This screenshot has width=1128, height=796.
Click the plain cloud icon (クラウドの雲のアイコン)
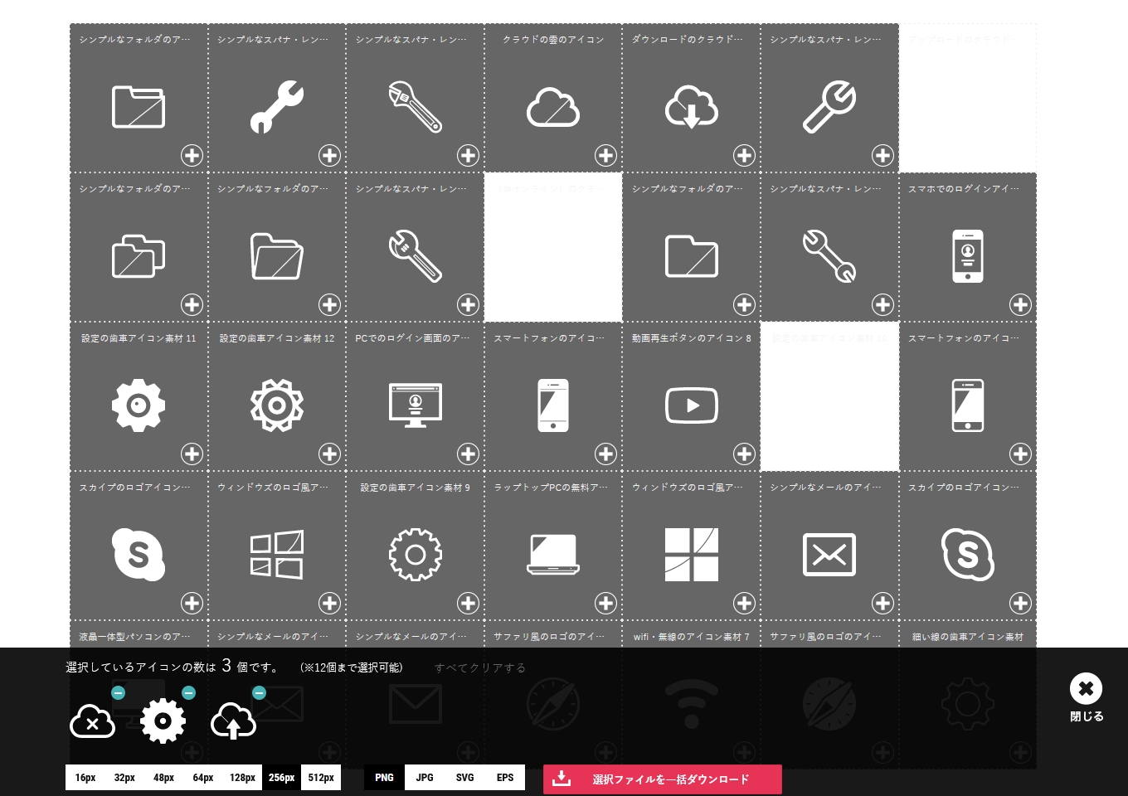point(553,107)
